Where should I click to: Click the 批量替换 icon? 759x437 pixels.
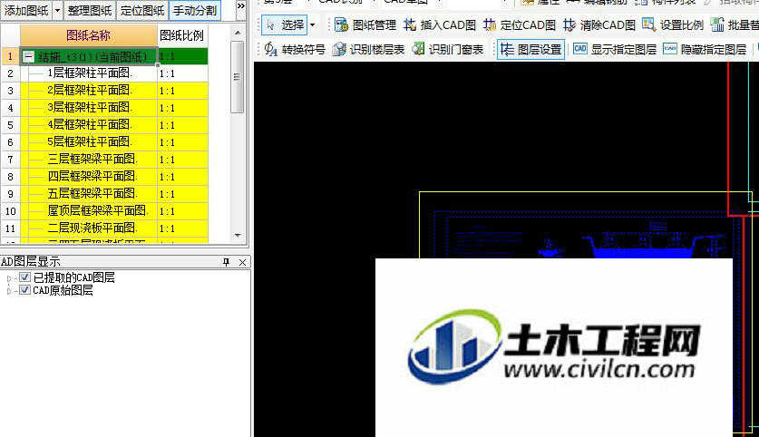click(717, 24)
